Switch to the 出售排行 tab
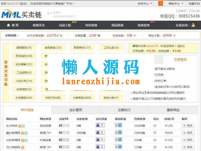 point(124,110)
